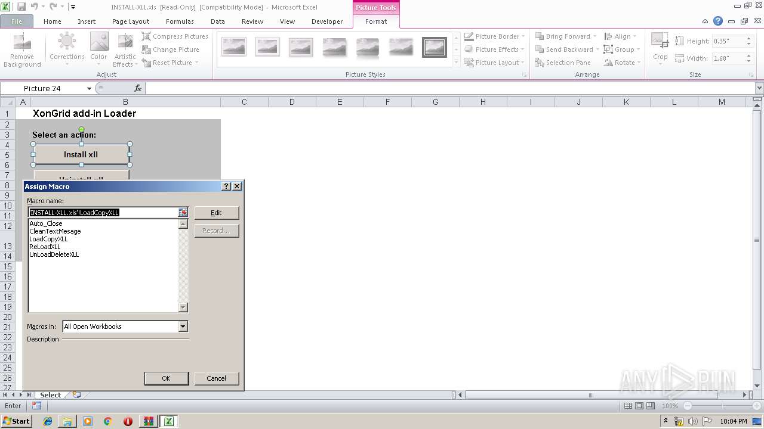Switch to the Page Layout tab

click(131, 21)
